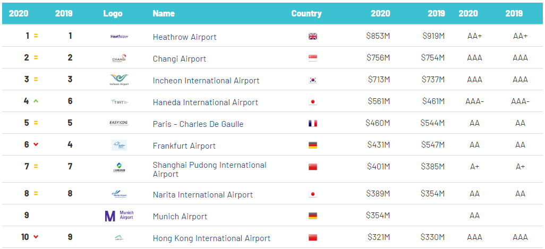Click the Shanghai Pudong airport logo
This screenshot has height=249, width=545.
point(119,168)
